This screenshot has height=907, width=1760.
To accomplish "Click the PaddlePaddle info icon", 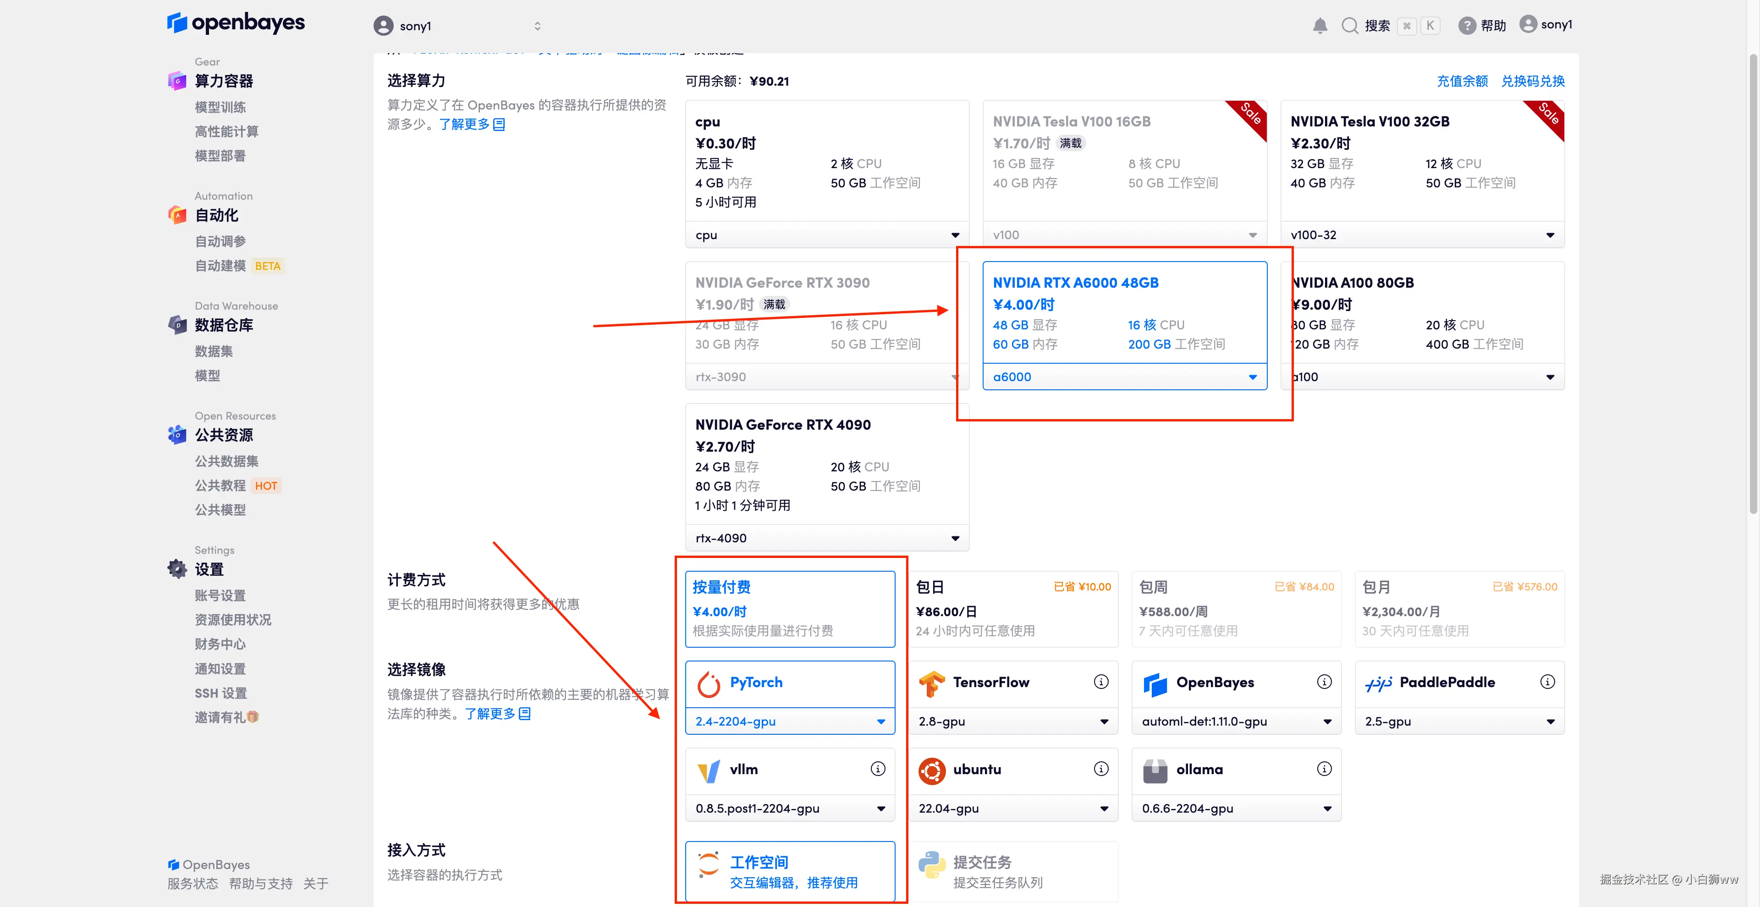I will tap(1547, 682).
